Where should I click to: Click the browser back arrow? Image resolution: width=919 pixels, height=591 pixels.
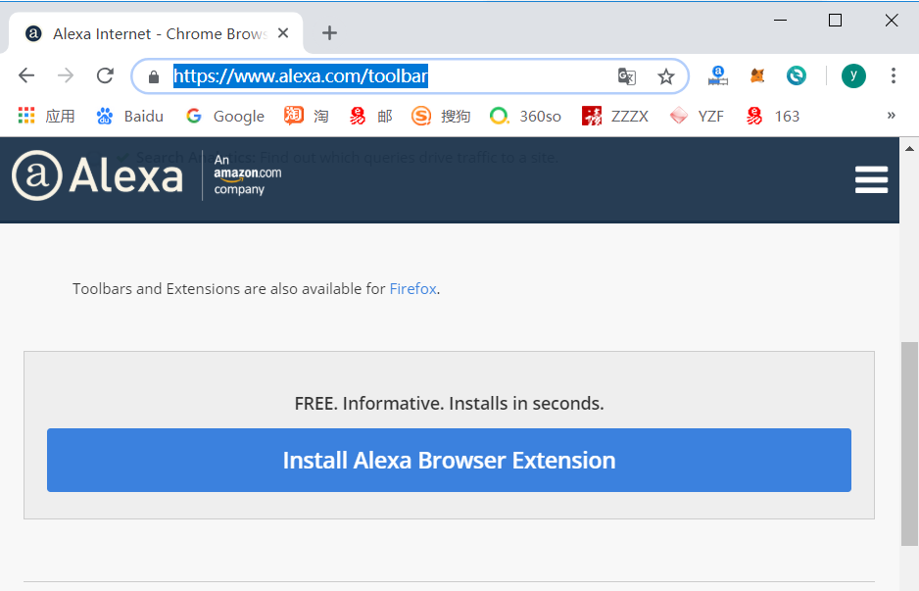[26, 75]
